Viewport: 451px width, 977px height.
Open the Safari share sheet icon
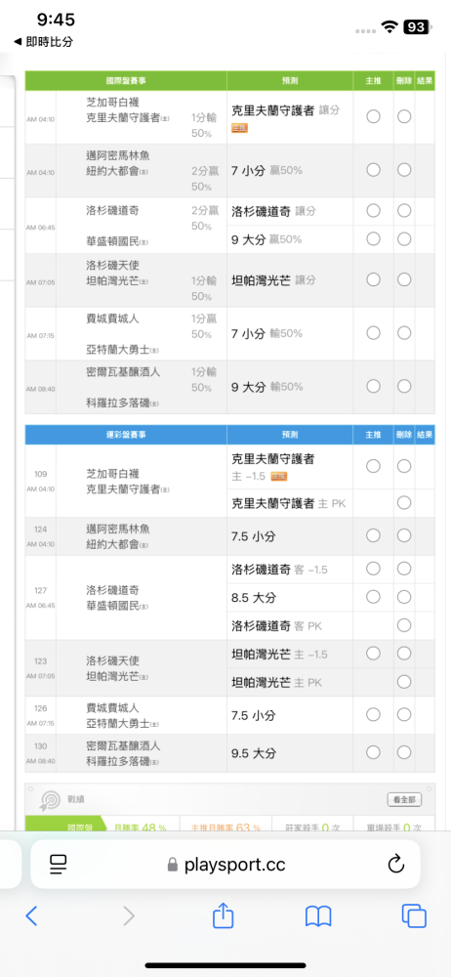pyautogui.click(x=223, y=914)
